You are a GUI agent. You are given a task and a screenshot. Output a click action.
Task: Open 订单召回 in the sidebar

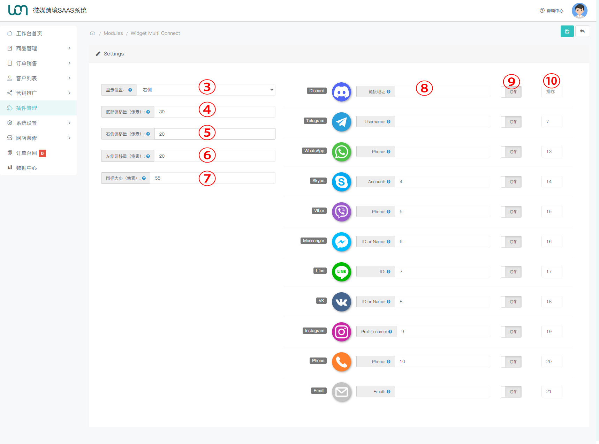[x=39, y=153]
